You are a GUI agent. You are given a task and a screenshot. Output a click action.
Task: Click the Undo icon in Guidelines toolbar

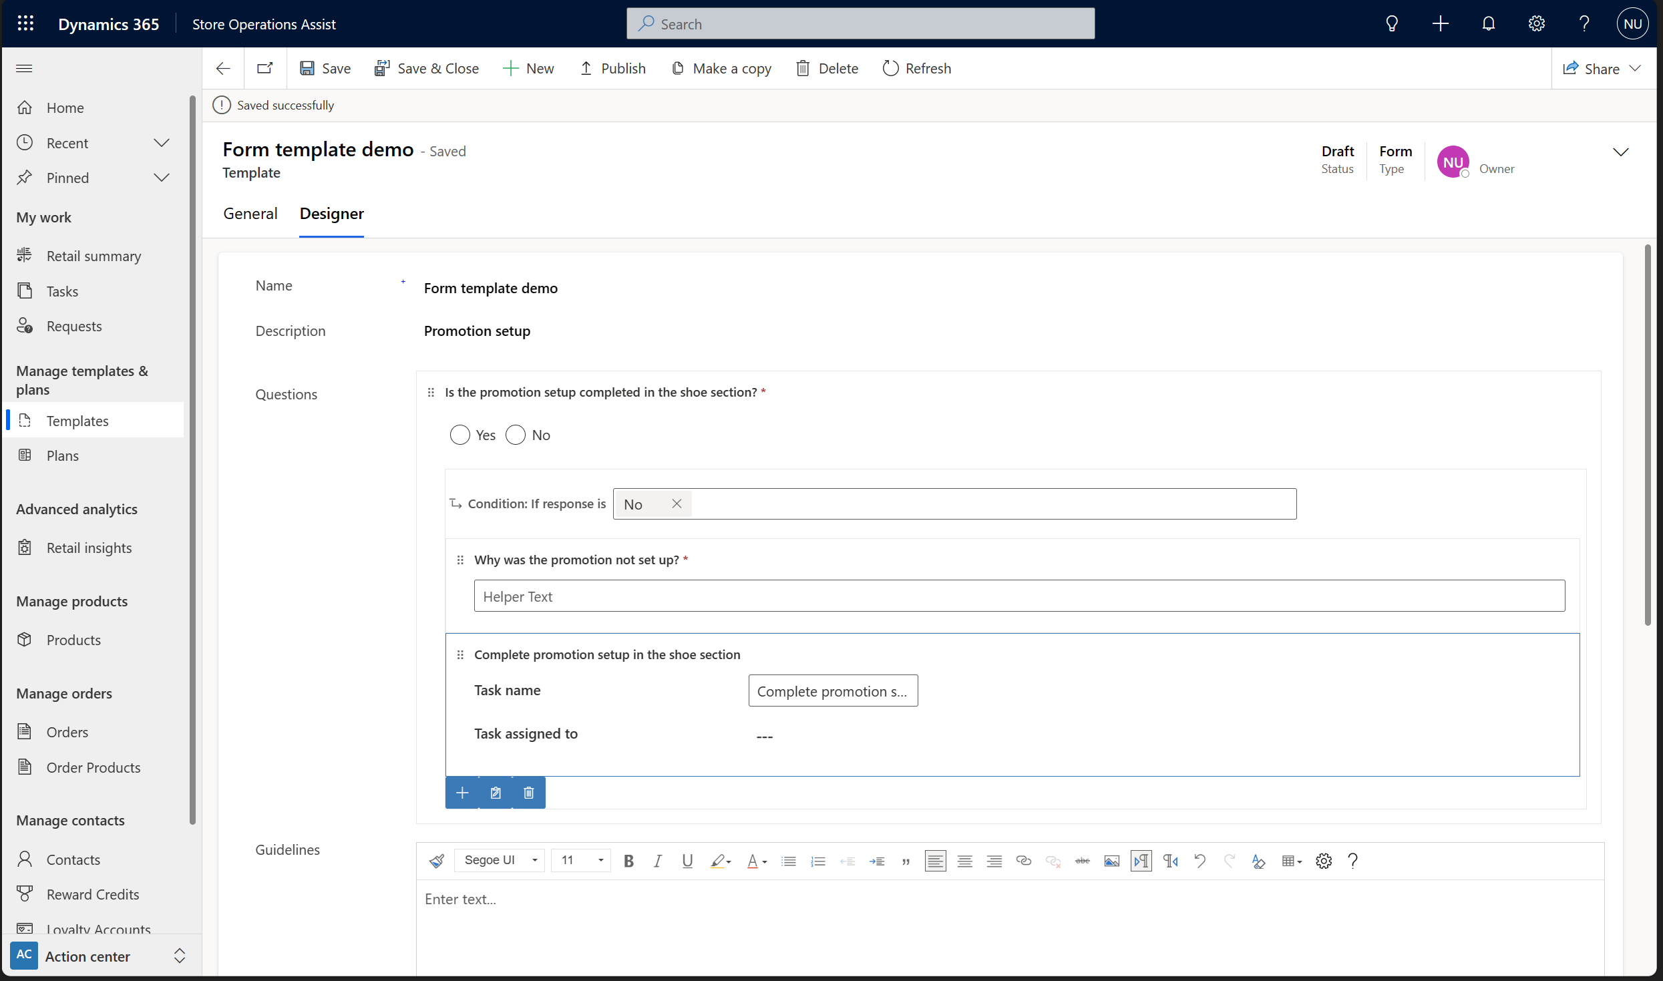tap(1201, 861)
